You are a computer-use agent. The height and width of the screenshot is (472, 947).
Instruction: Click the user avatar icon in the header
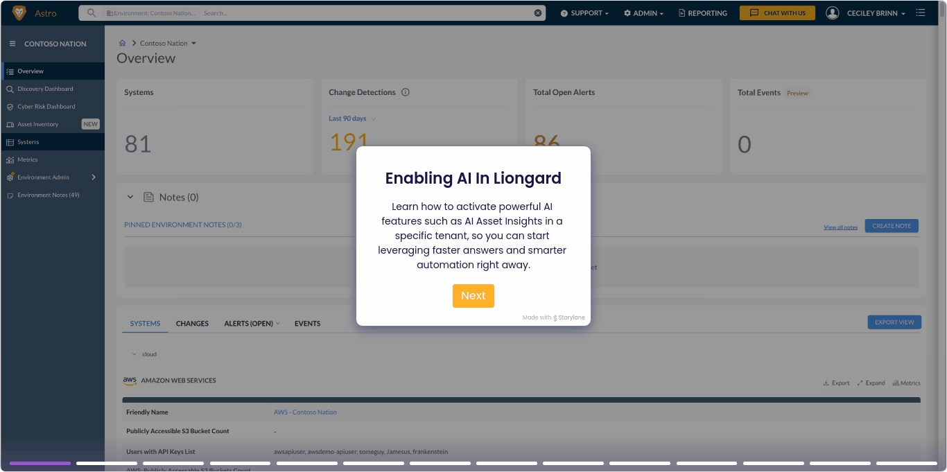(x=833, y=13)
